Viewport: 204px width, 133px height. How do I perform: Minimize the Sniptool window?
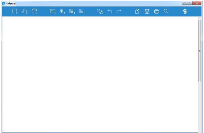tap(184, 3)
